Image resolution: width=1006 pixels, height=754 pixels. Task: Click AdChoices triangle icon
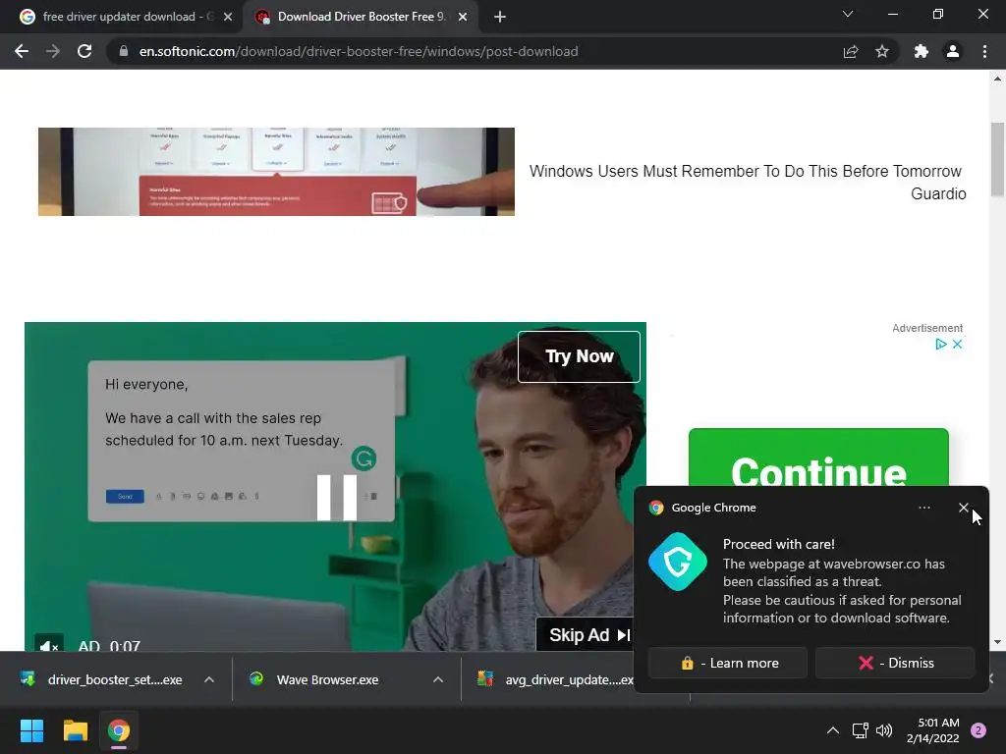pos(940,345)
